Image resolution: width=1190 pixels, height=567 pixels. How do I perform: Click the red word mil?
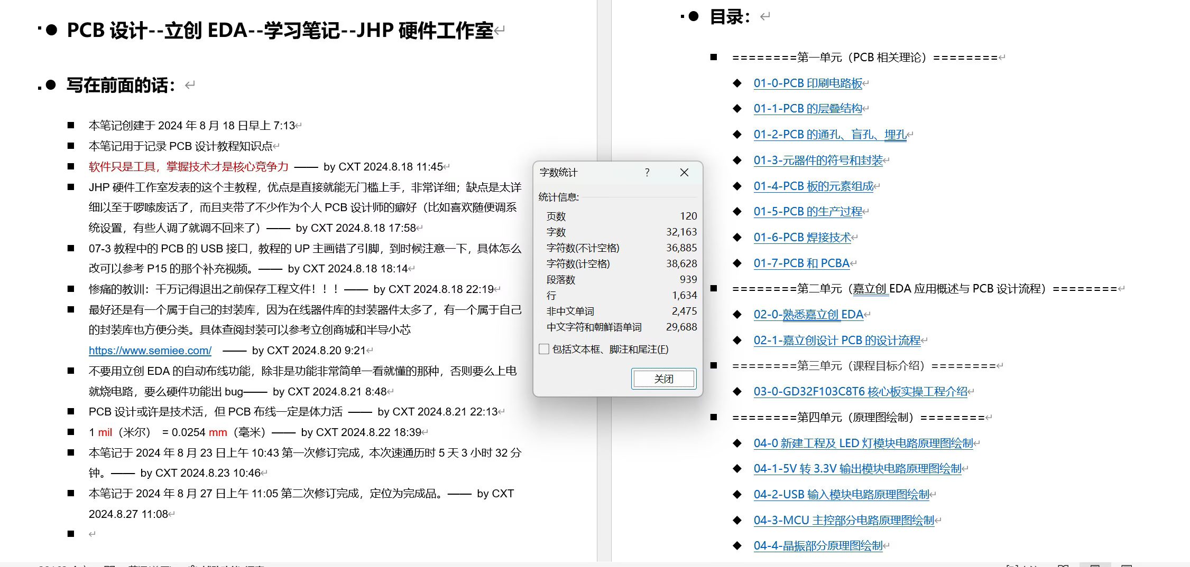tap(105, 432)
